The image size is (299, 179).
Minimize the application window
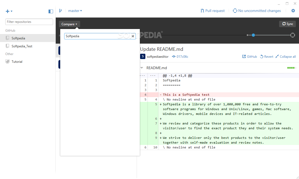click(279, 4)
